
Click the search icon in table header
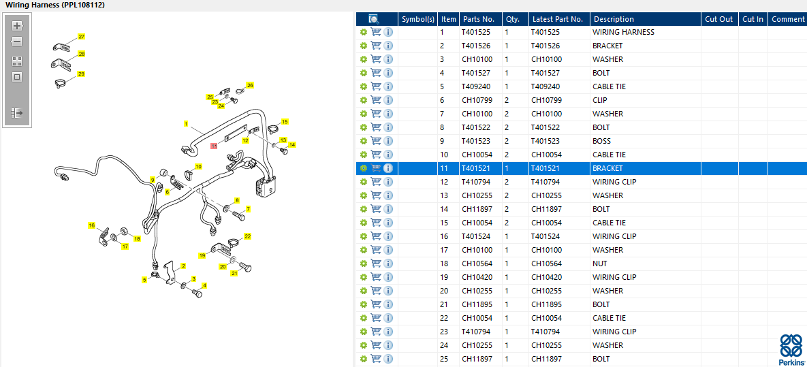coord(374,19)
